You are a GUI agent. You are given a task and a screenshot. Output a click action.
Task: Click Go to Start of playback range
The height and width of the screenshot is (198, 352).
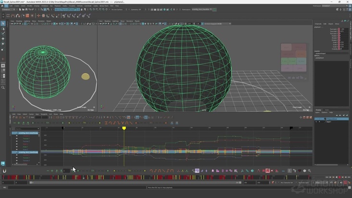pyautogui.click(x=327, y=177)
